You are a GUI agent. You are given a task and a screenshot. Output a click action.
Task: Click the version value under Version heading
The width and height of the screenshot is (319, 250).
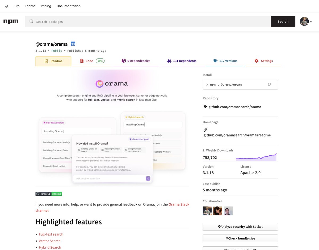click(208, 173)
